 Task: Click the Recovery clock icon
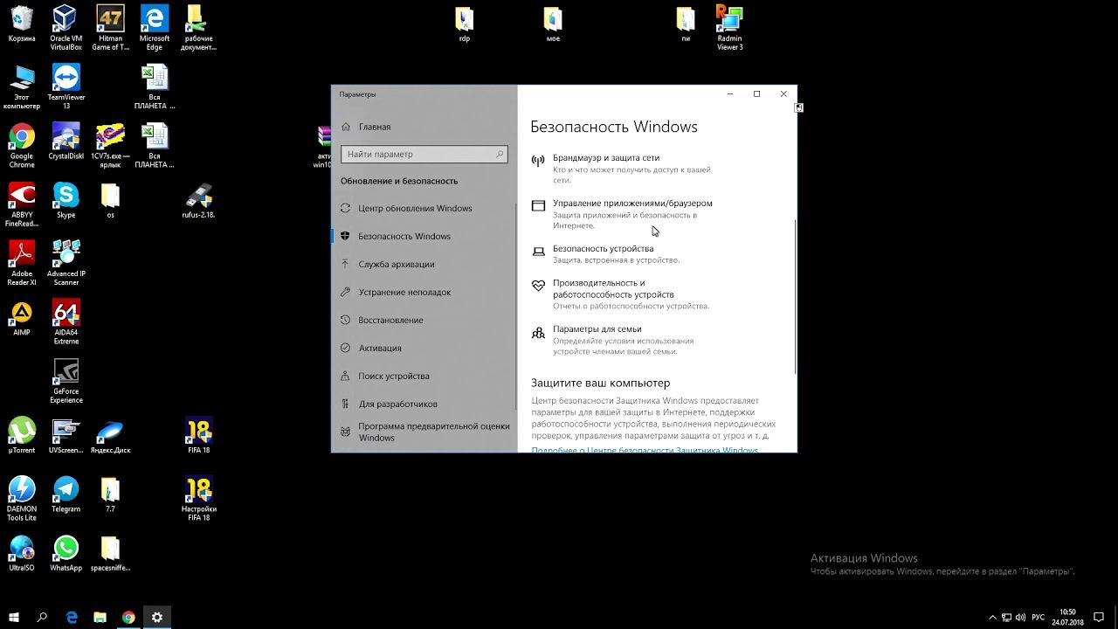pyautogui.click(x=346, y=320)
